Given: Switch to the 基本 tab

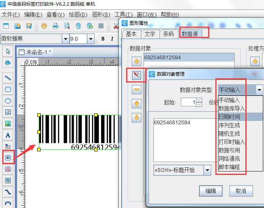Looking at the screenshot, I should click(131, 34).
